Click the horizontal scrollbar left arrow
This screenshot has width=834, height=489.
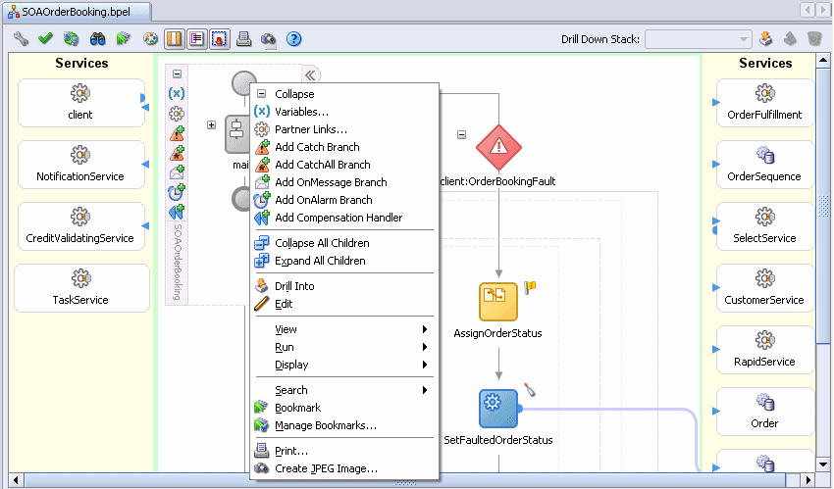(x=16, y=480)
